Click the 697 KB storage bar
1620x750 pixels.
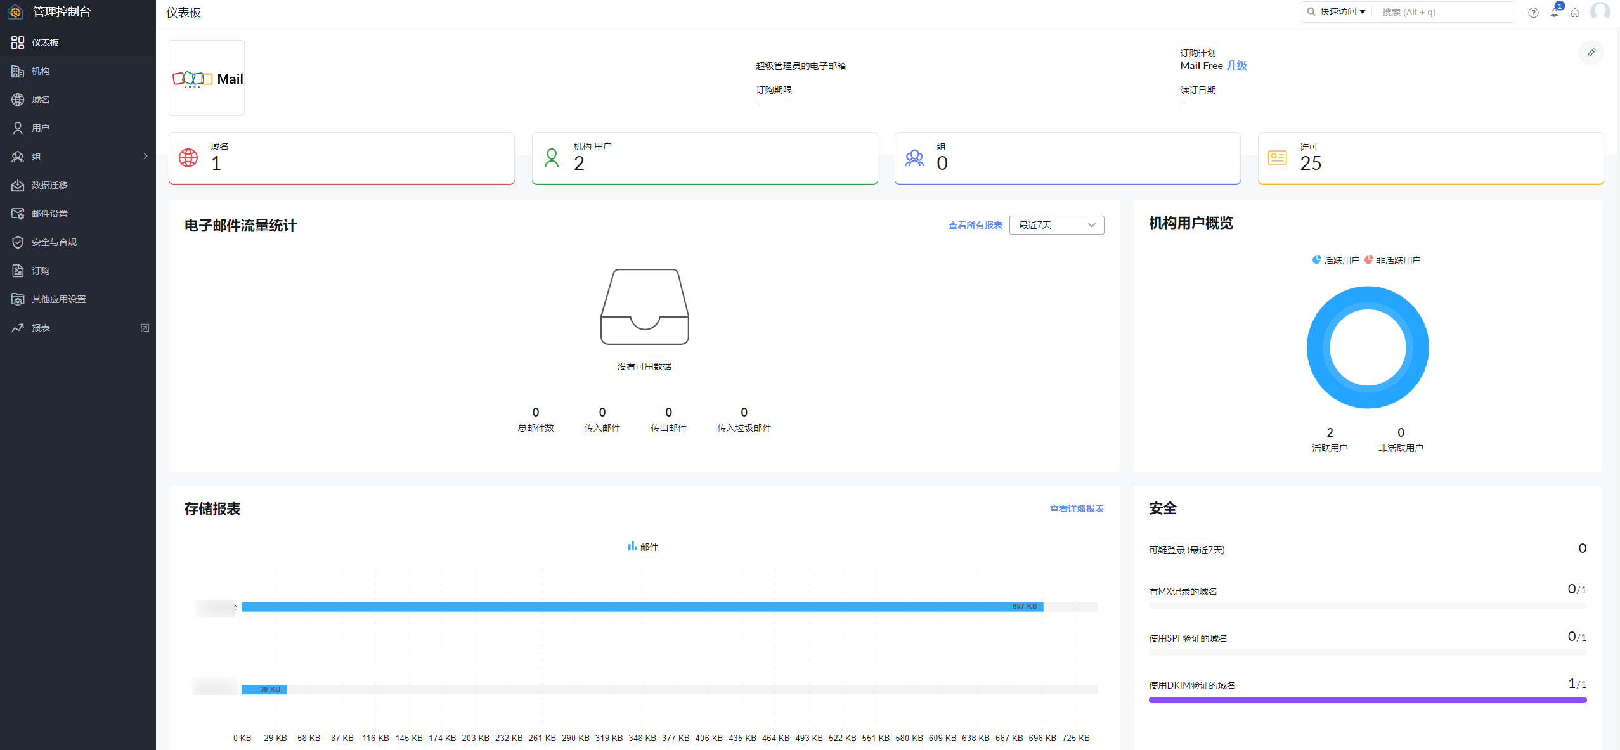[x=642, y=607]
